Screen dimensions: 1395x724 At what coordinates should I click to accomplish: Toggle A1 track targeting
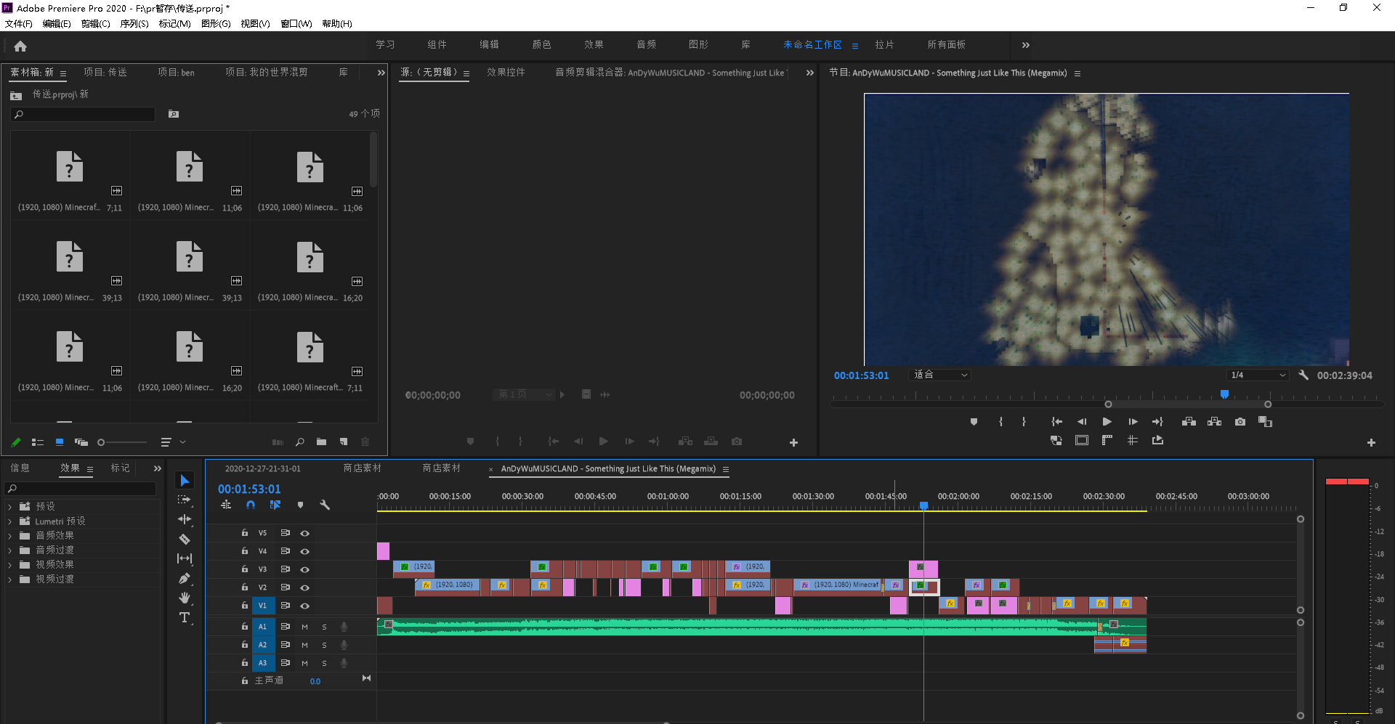[262, 626]
